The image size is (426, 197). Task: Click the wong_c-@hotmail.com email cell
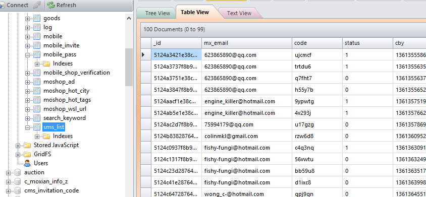point(247,193)
